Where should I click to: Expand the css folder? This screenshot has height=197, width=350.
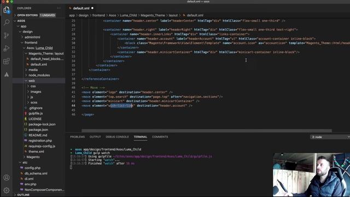[28, 86]
